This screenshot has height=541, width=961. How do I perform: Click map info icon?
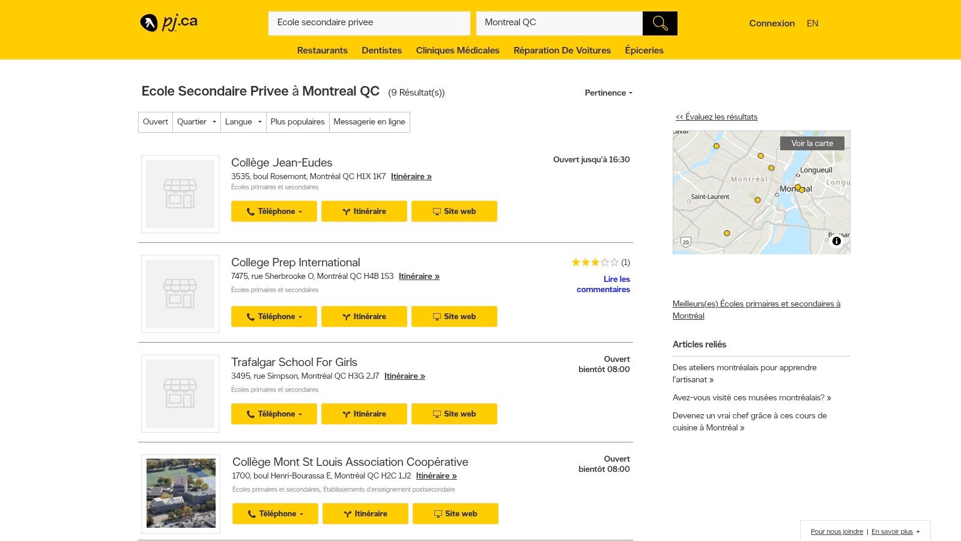(x=836, y=241)
